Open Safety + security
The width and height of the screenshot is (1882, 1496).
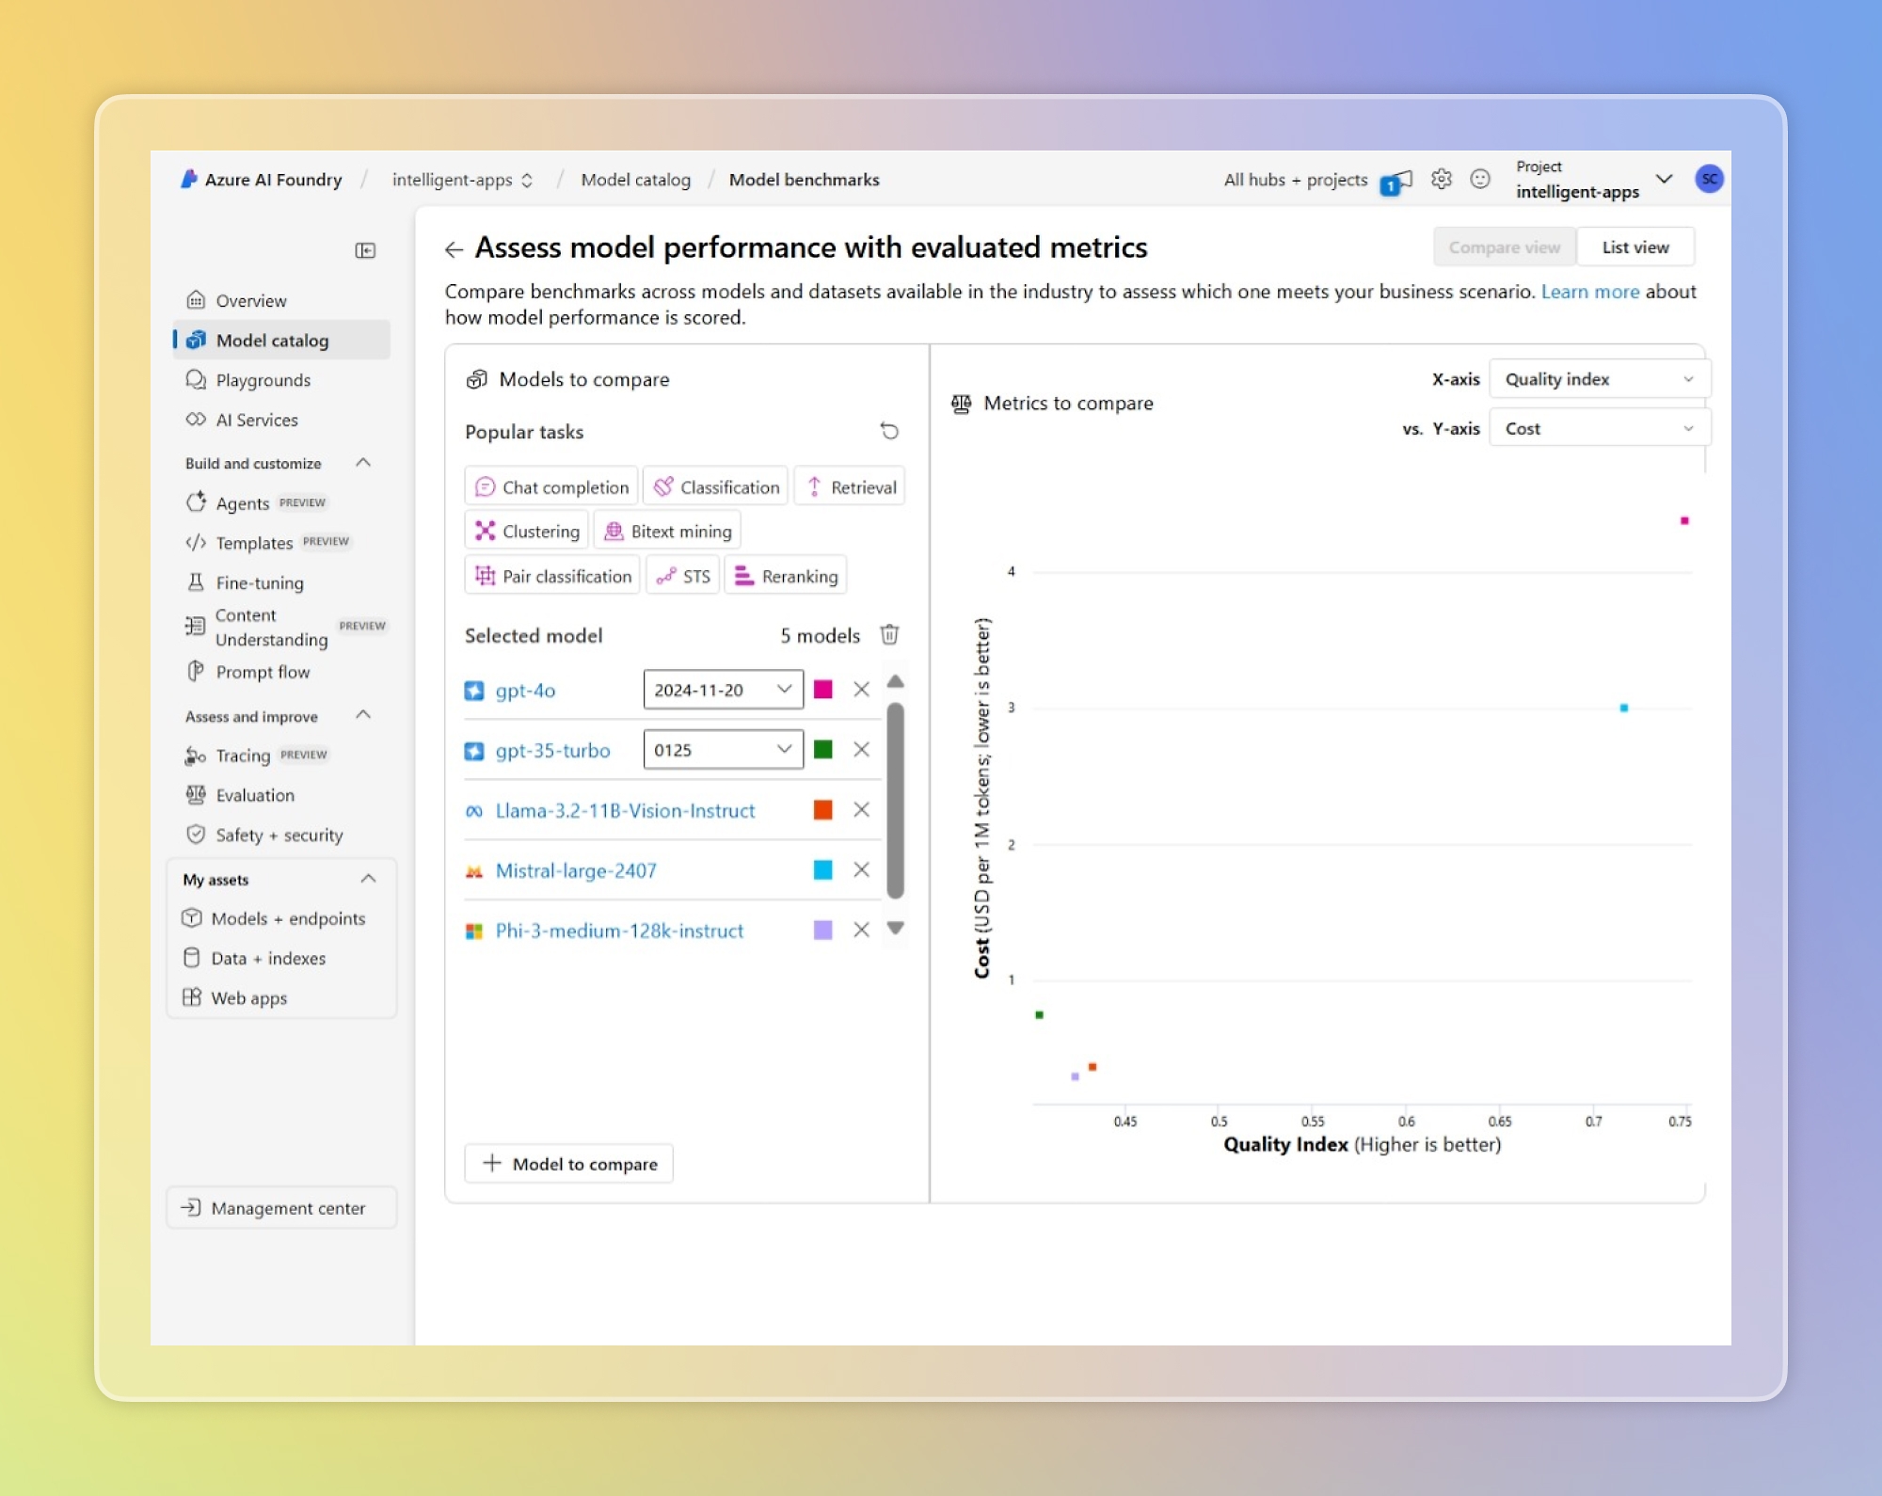point(282,835)
